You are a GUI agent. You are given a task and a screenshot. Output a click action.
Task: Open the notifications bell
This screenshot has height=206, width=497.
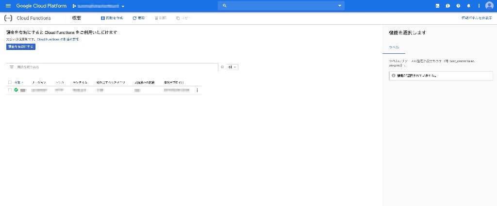pyautogui.click(x=468, y=6)
